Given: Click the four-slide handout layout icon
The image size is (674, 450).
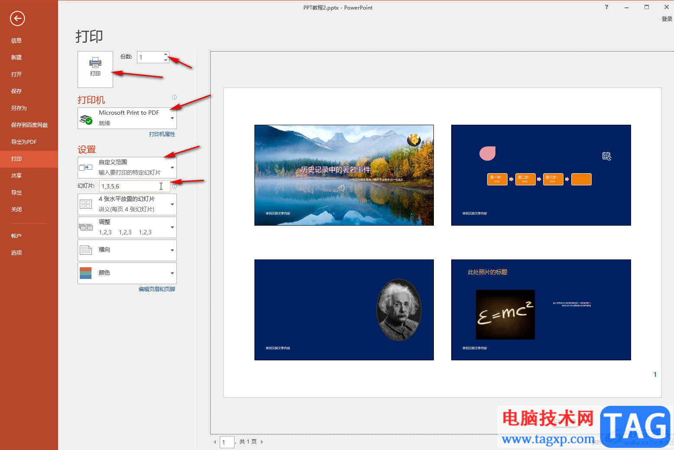Looking at the screenshot, I should (86, 204).
